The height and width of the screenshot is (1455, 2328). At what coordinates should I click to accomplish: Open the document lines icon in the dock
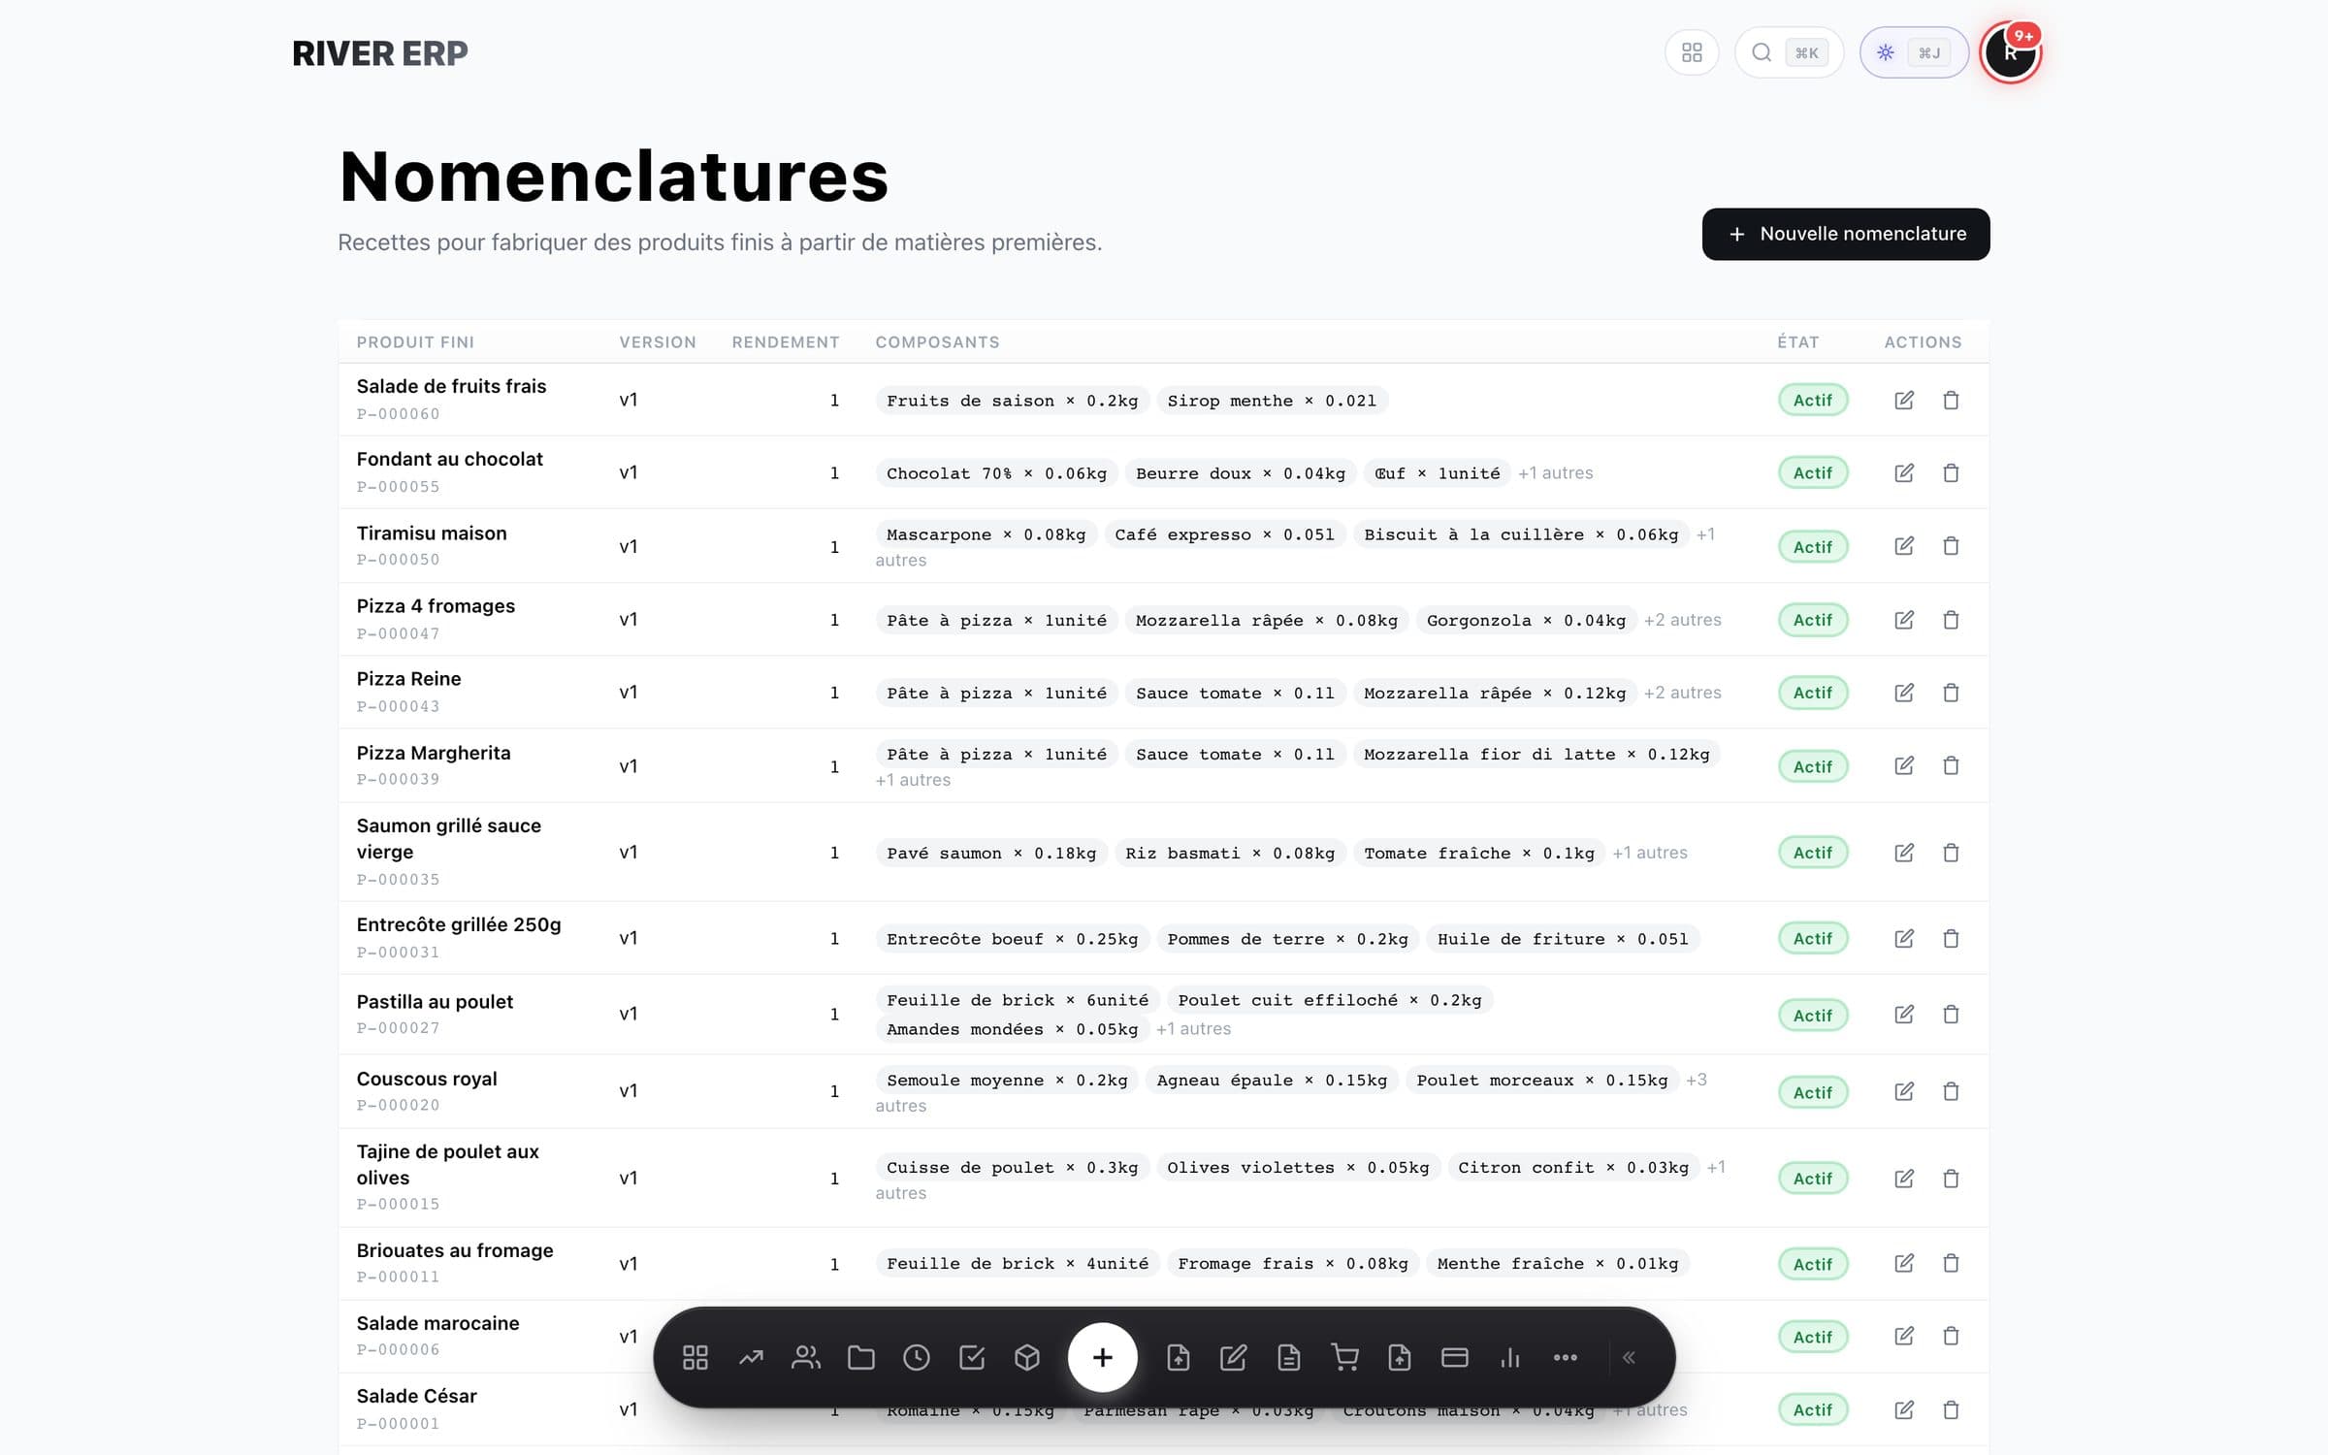pyautogui.click(x=1289, y=1357)
